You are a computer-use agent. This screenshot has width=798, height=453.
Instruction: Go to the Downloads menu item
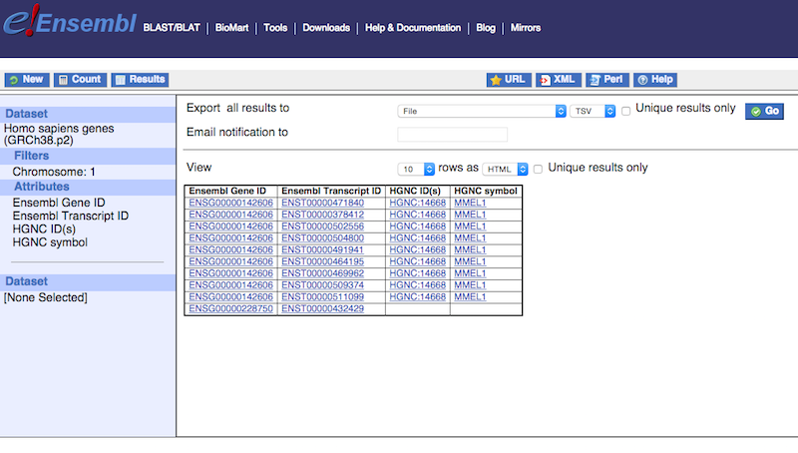point(326,28)
